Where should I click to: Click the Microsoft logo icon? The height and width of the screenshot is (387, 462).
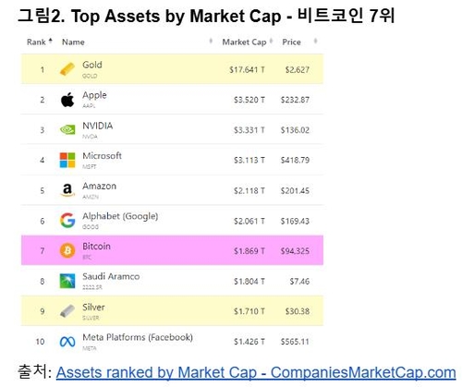point(67,160)
